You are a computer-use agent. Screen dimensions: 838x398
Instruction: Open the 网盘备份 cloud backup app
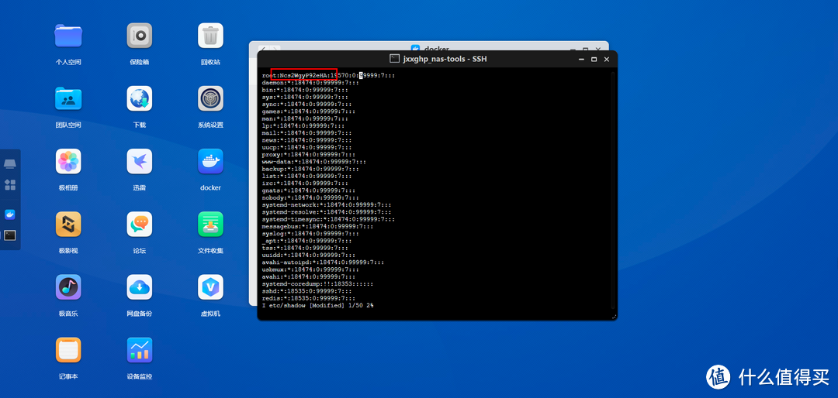140,287
